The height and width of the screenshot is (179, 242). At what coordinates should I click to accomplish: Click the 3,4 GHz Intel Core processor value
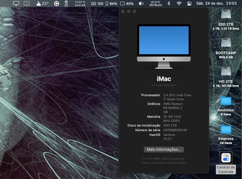pos(177,97)
